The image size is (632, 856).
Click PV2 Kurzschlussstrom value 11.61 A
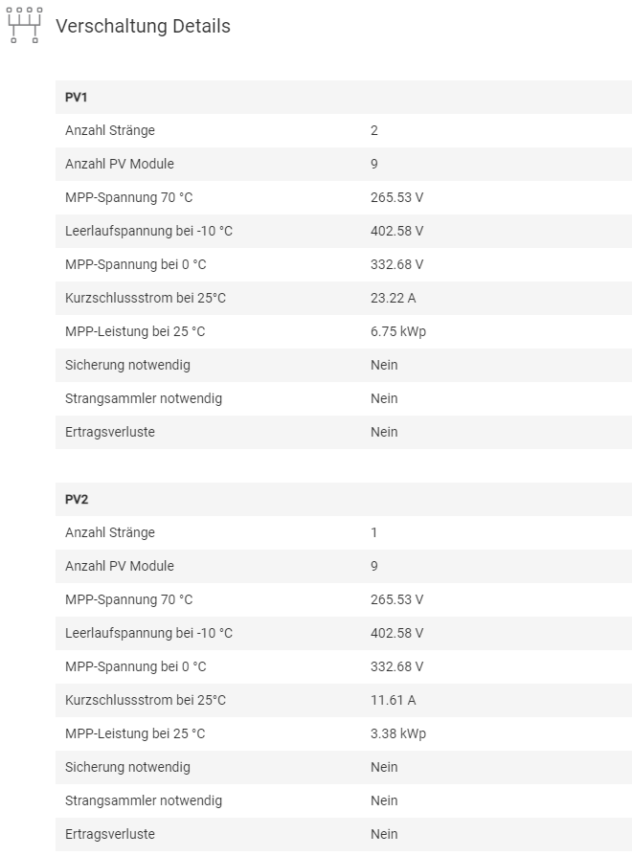pos(393,700)
